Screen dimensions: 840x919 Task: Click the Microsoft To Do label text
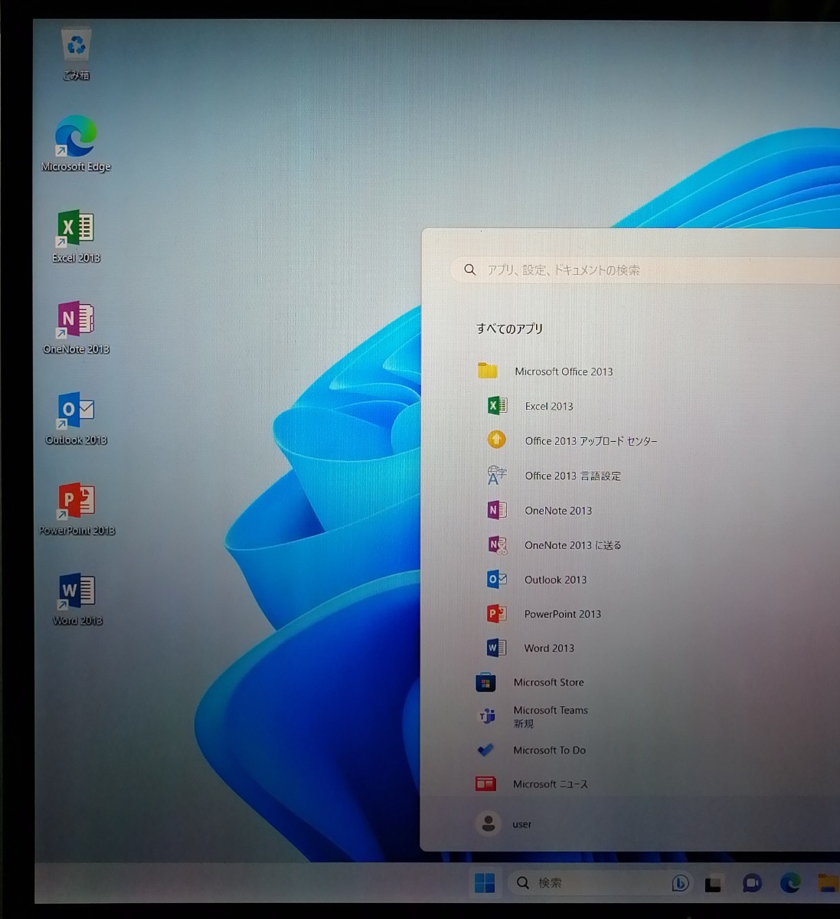549,751
